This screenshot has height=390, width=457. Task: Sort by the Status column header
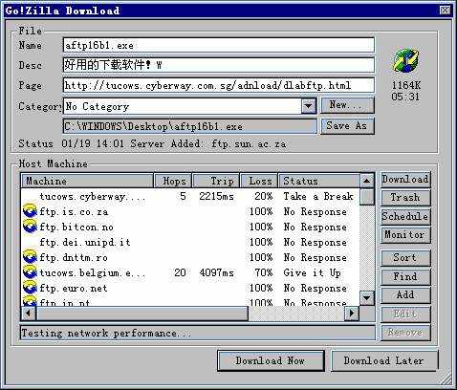[x=319, y=181]
